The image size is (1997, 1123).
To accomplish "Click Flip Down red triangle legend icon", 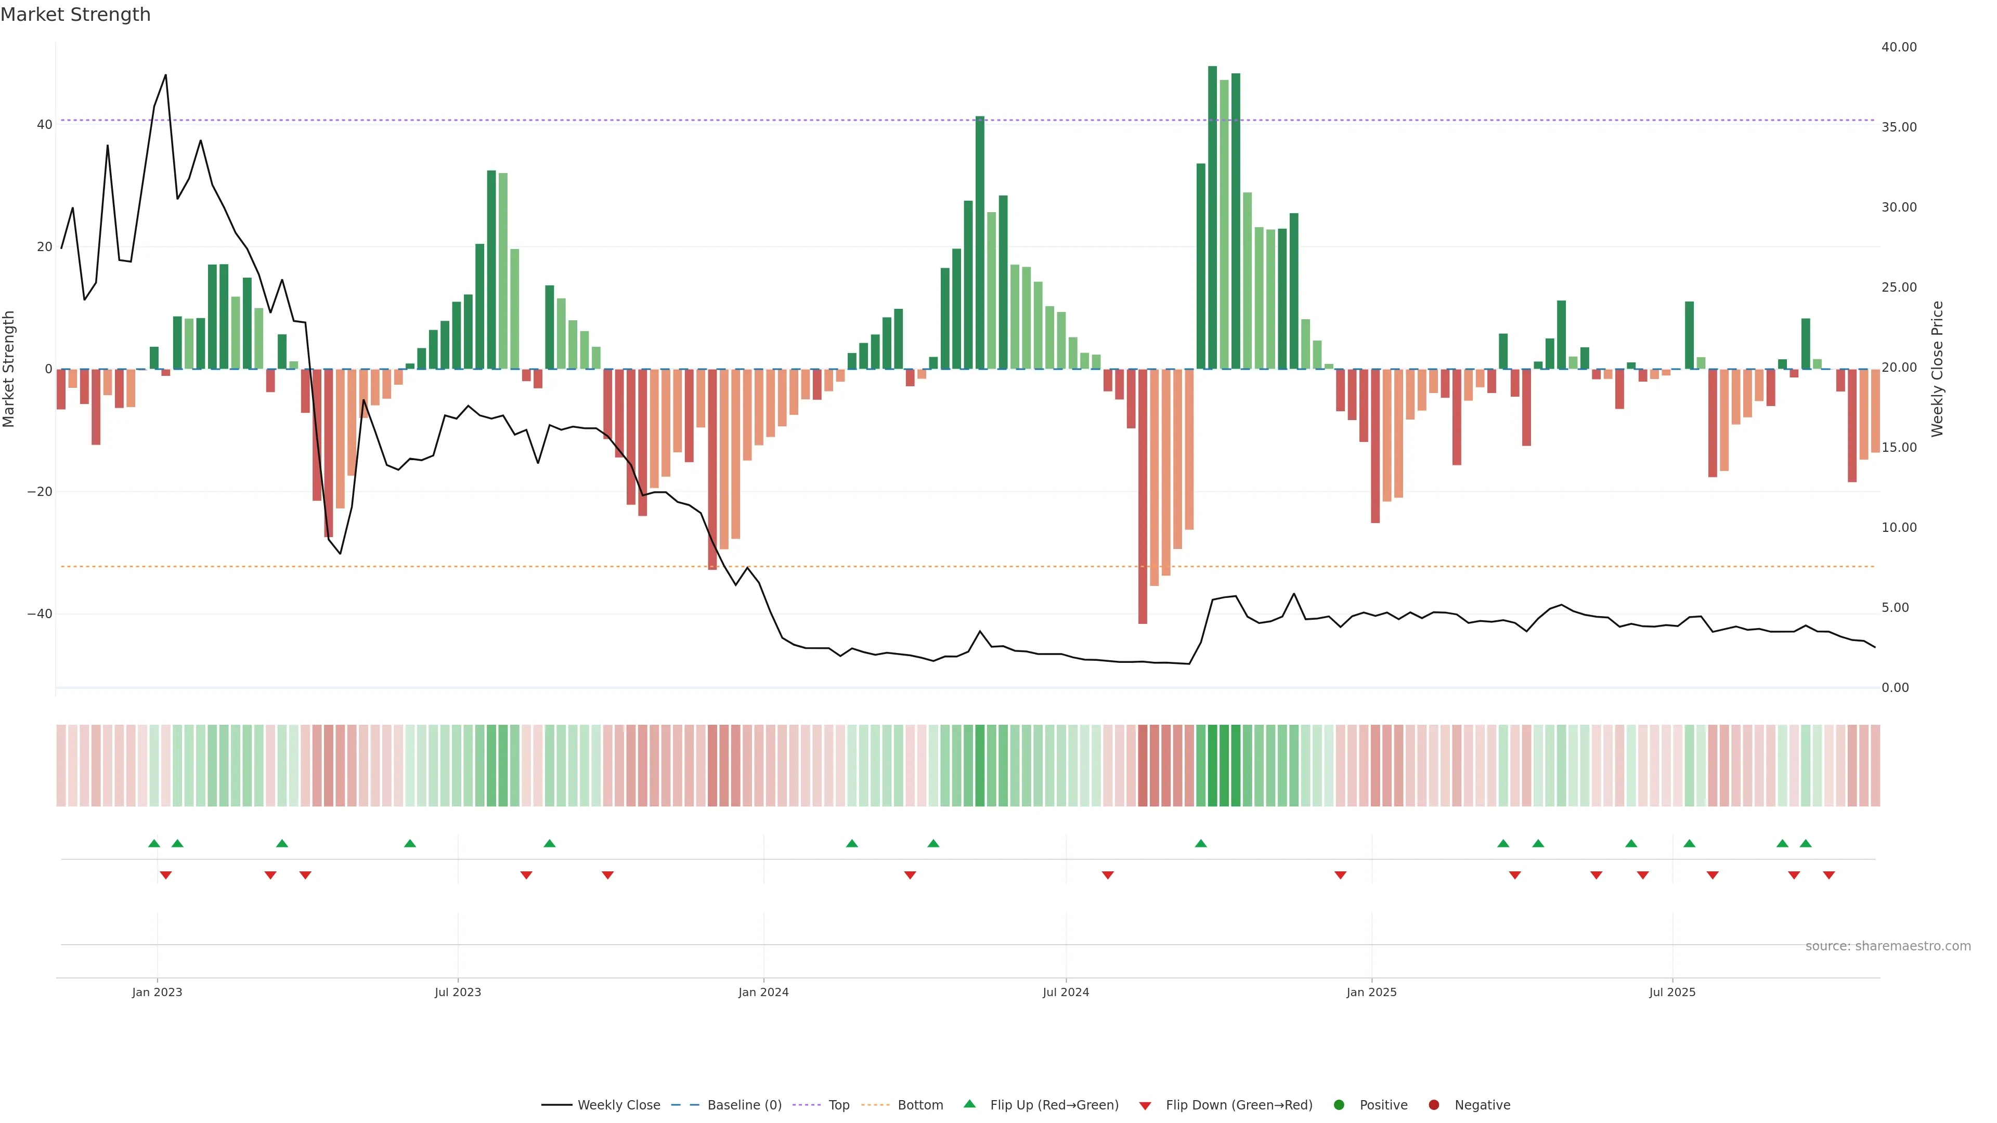I will [x=1145, y=1106].
